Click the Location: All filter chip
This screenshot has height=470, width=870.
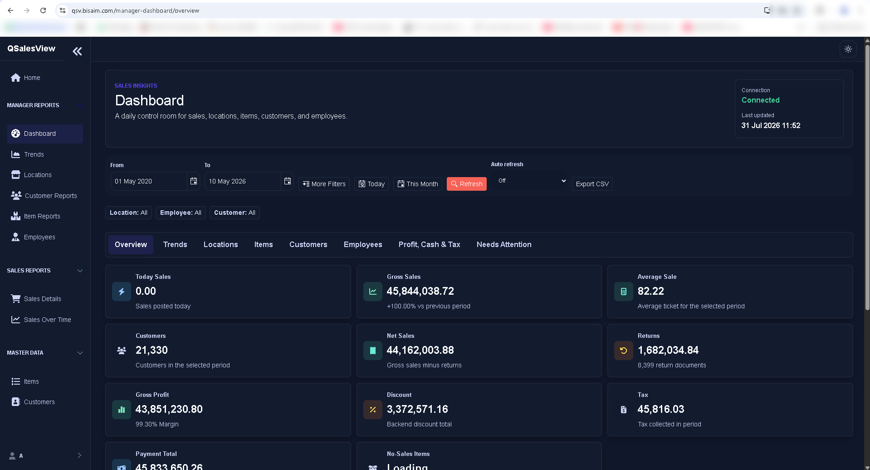click(x=128, y=213)
